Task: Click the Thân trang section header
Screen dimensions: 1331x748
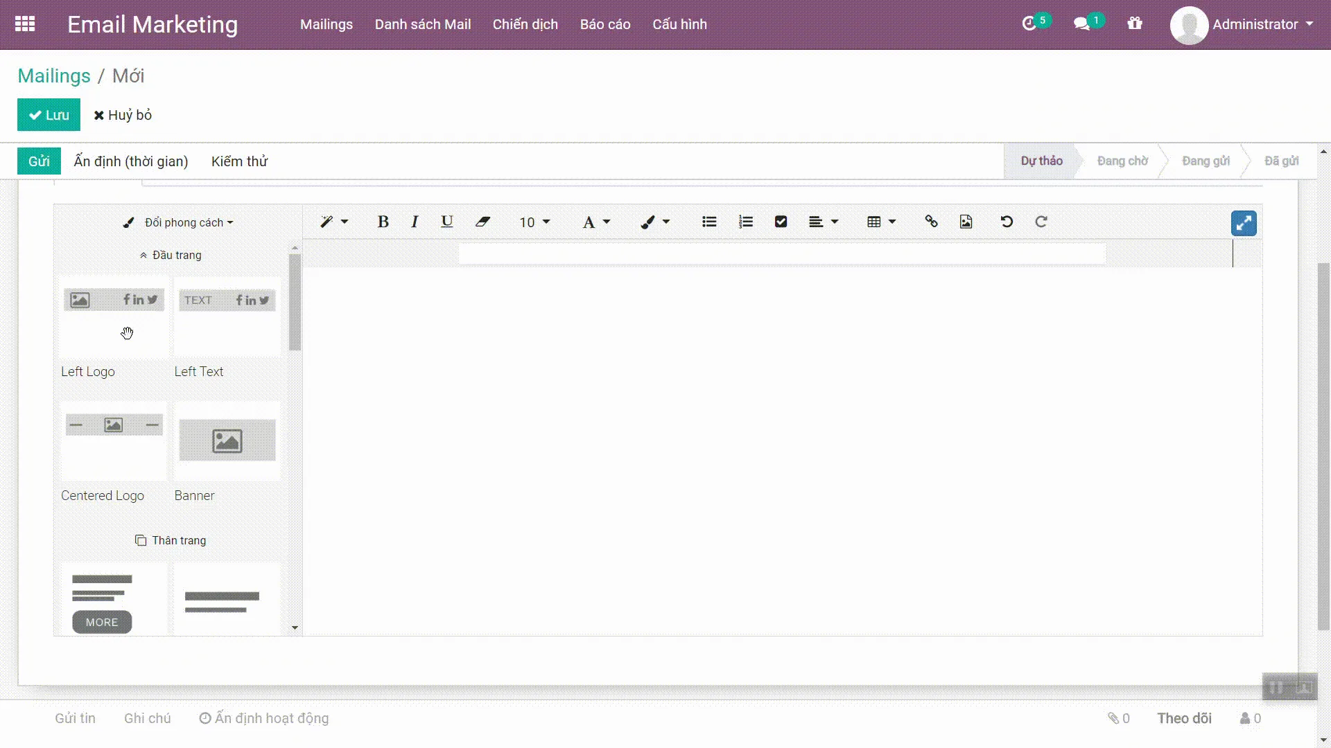Action: click(x=171, y=540)
